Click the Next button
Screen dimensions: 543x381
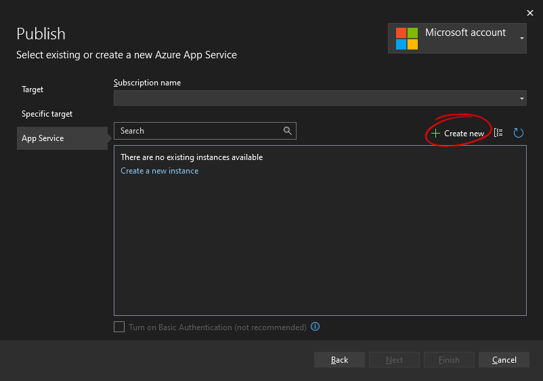(394, 360)
